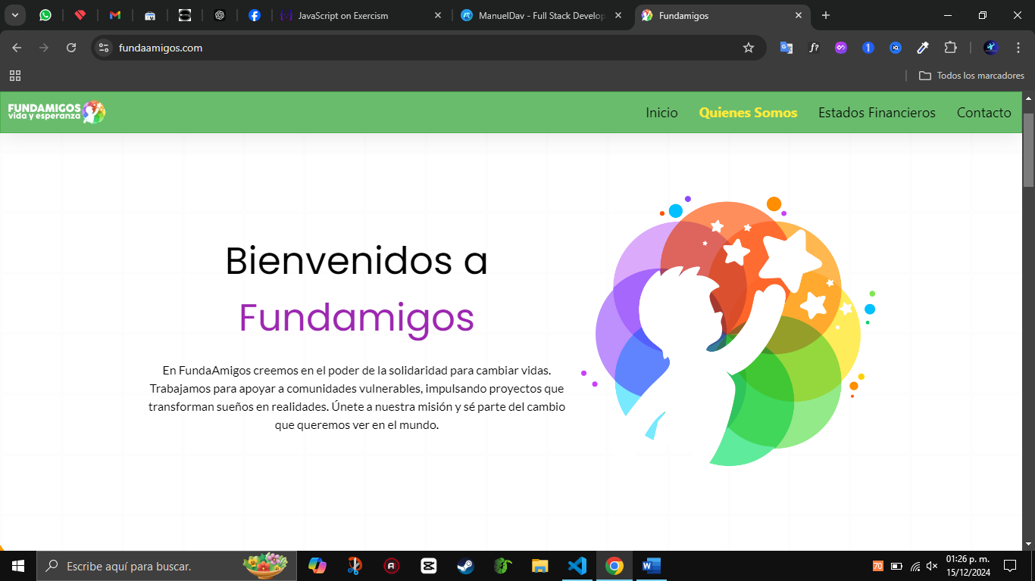Open the Windows Start menu
Screen dimensions: 1035x581
coord(18,566)
